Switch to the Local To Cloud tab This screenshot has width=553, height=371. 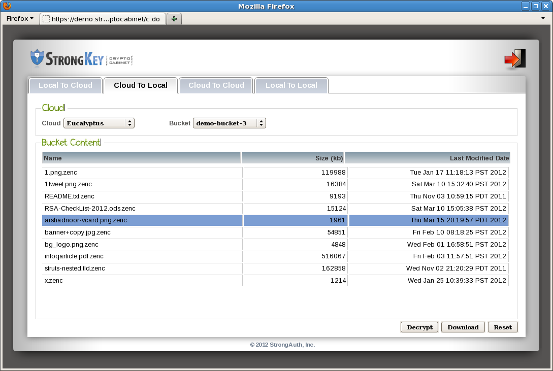(66, 85)
